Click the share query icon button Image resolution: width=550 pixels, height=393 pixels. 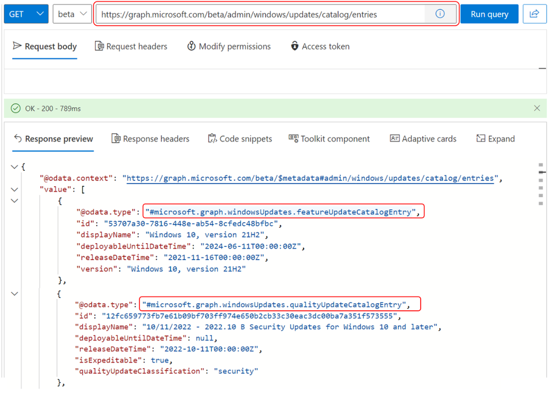[x=535, y=14]
